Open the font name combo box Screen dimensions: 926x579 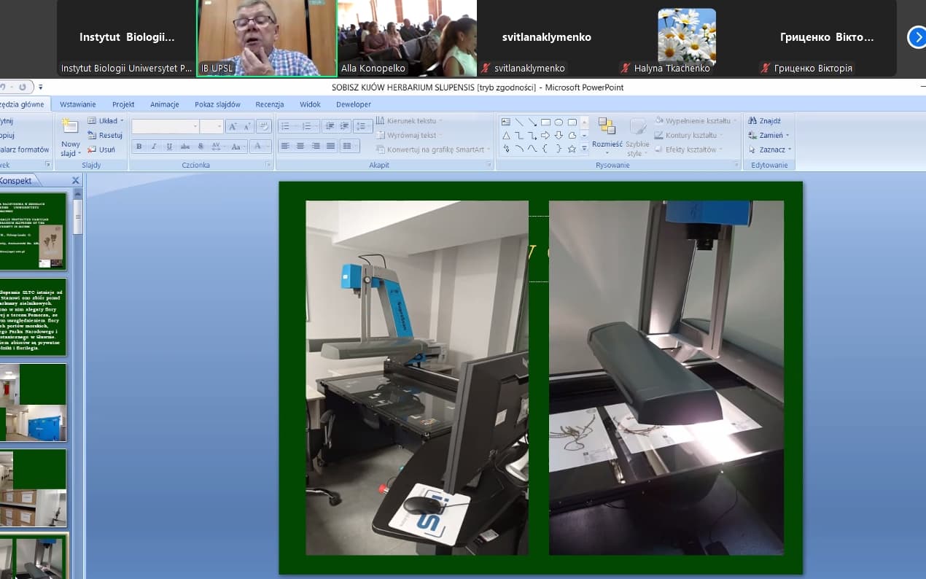pyautogui.click(x=165, y=127)
